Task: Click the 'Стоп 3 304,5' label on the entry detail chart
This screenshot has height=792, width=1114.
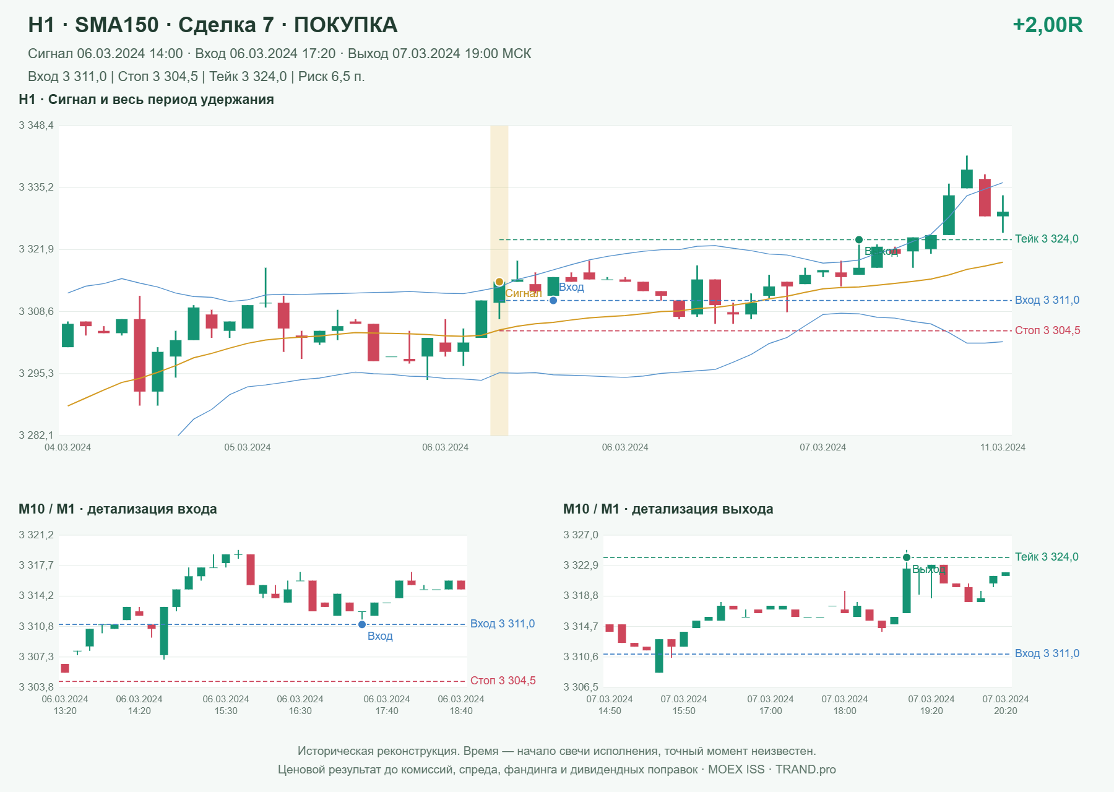Action: click(x=503, y=681)
